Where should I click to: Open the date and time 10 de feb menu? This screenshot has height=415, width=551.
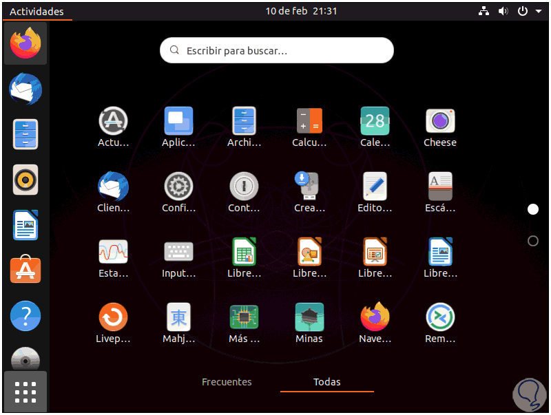(301, 11)
